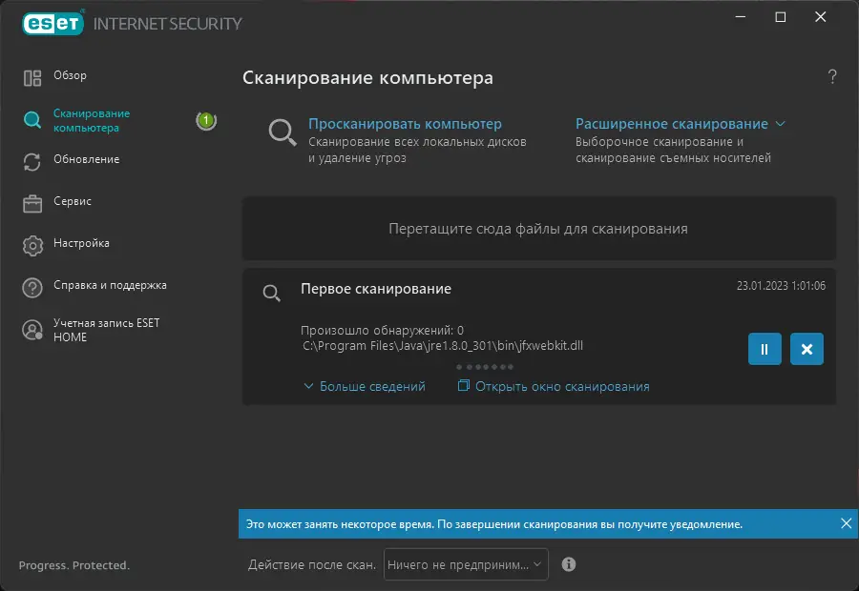Viewport: 859px width, 591px height.
Task: Open help with the top-right question mark
Action: 832,77
